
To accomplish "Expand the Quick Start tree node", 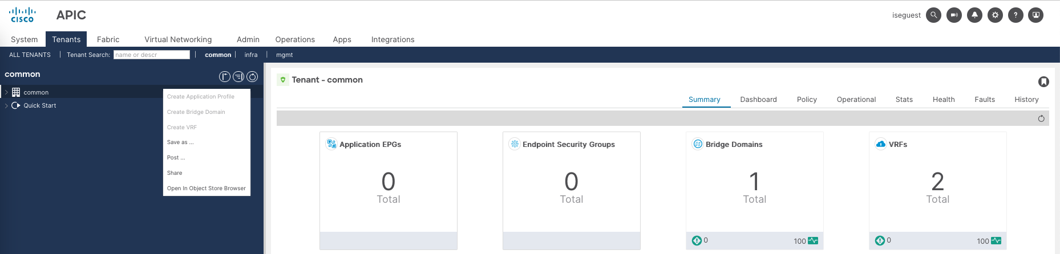I will coord(6,105).
